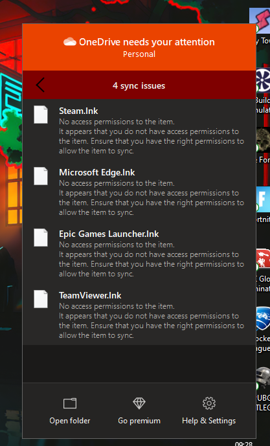Click the Open folder label

pyautogui.click(x=70, y=421)
